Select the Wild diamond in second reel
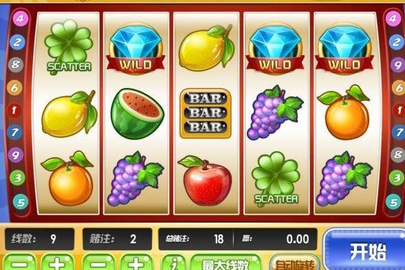Image resolution: width=405 pixels, height=270 pixels. coord(136,50)
